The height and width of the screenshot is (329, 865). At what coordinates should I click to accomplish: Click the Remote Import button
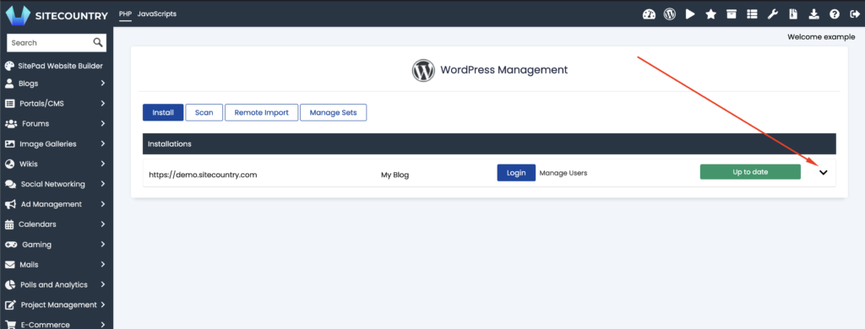coord(262,112)
